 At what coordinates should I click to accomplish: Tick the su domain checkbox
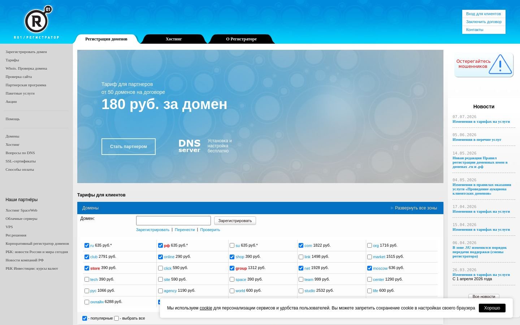tap(232, 246)
